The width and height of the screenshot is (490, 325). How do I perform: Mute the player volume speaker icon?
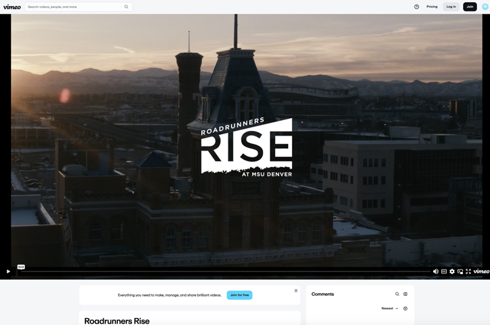click(x=436, y=271)
